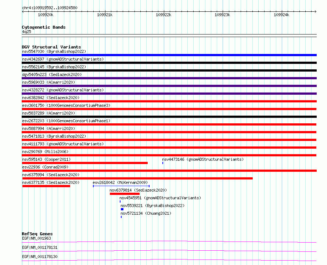Screen dimensions: 327x265
Task: Click the red nsv595143 Cooper2011 bar
Action: (x=85, y=163)
